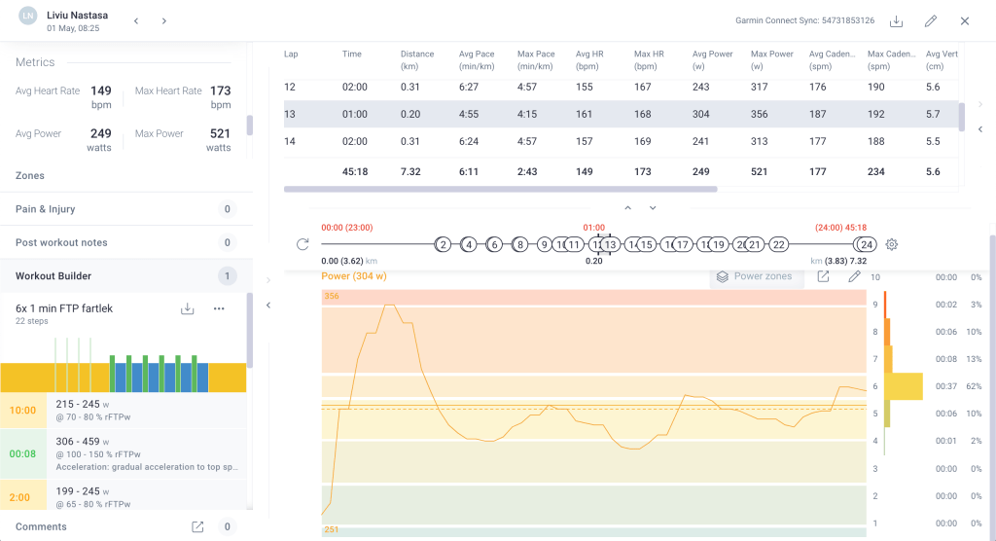Pop out the power chart
The width and height of the screenshot is (996, 541).
coord(823,276)
